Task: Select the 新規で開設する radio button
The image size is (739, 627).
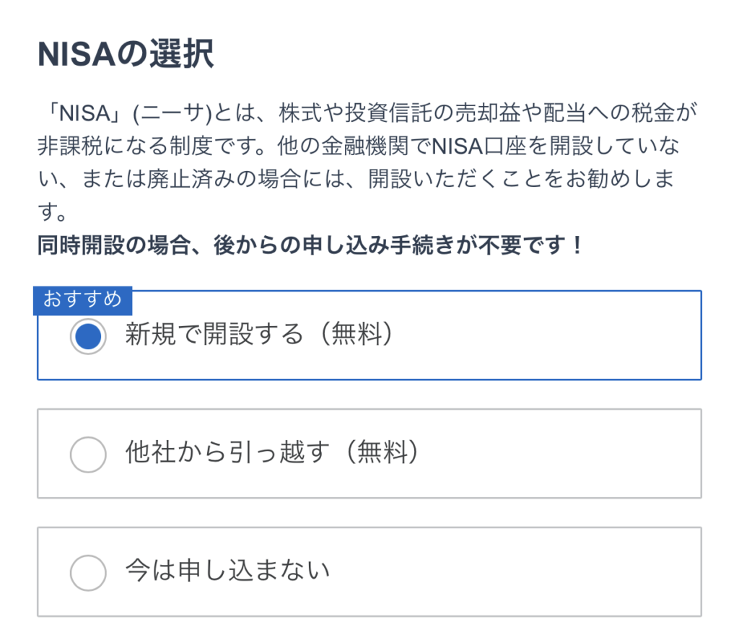Action: (88, 336)
